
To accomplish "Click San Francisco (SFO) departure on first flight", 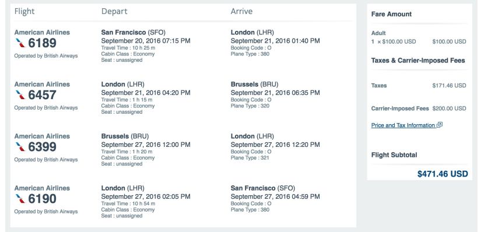I will (134, 33).
